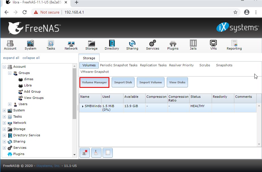
Task: Click Add Group in the tree
Action: 32,92
